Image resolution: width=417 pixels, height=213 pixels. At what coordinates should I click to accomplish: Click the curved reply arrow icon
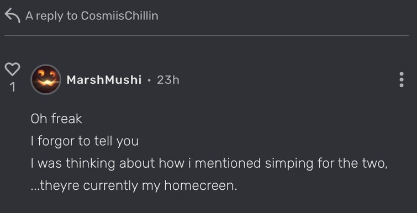click(x=13, y=15)
